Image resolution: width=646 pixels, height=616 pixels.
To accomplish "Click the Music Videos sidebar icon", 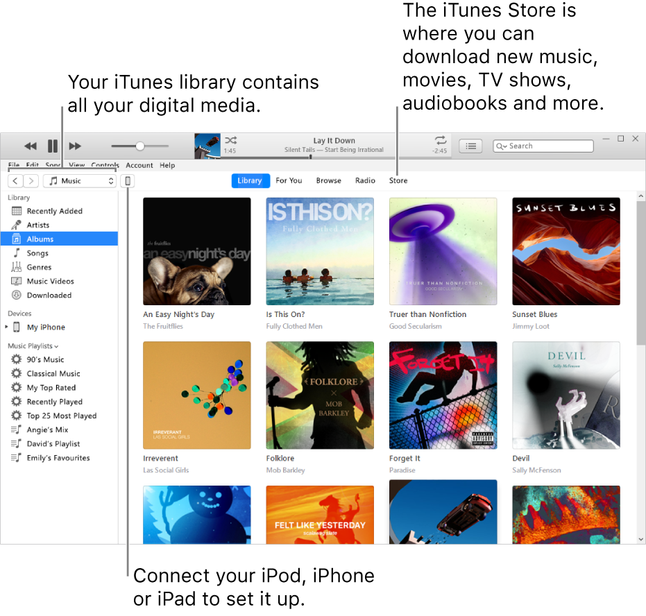I will 15,281.
